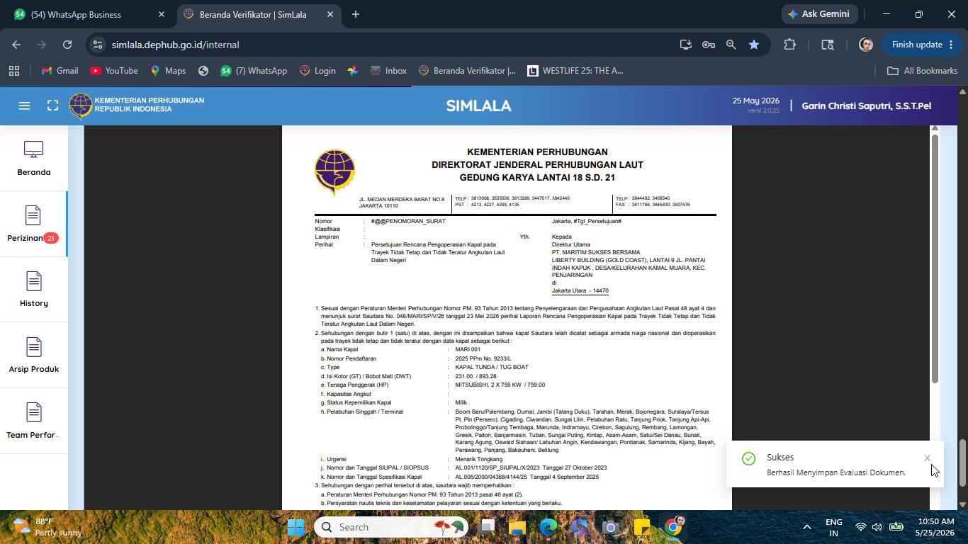Open the Gmail bookmark
Image resolution: width=968 pixels, height=544 pixels.
point(60,71)
